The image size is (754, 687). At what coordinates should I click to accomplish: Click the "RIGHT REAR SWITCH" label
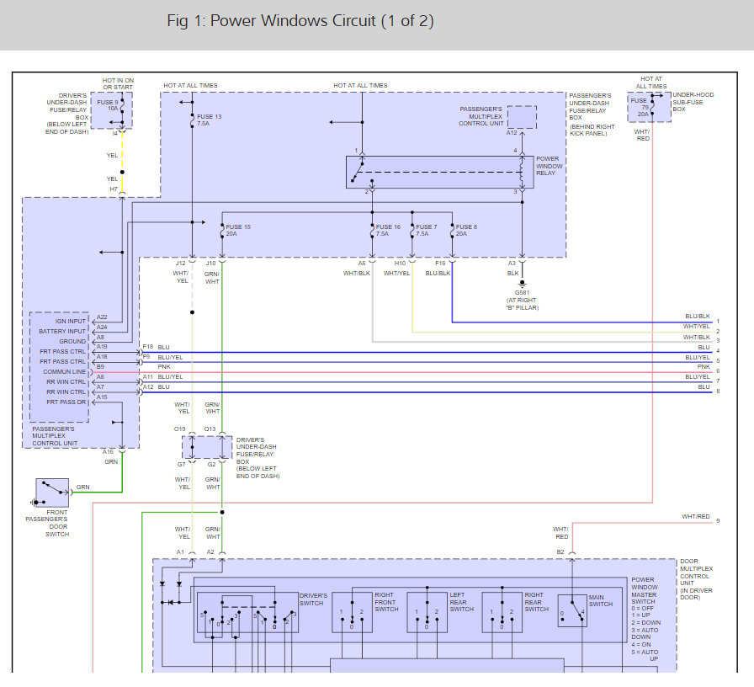coord(537,602)
